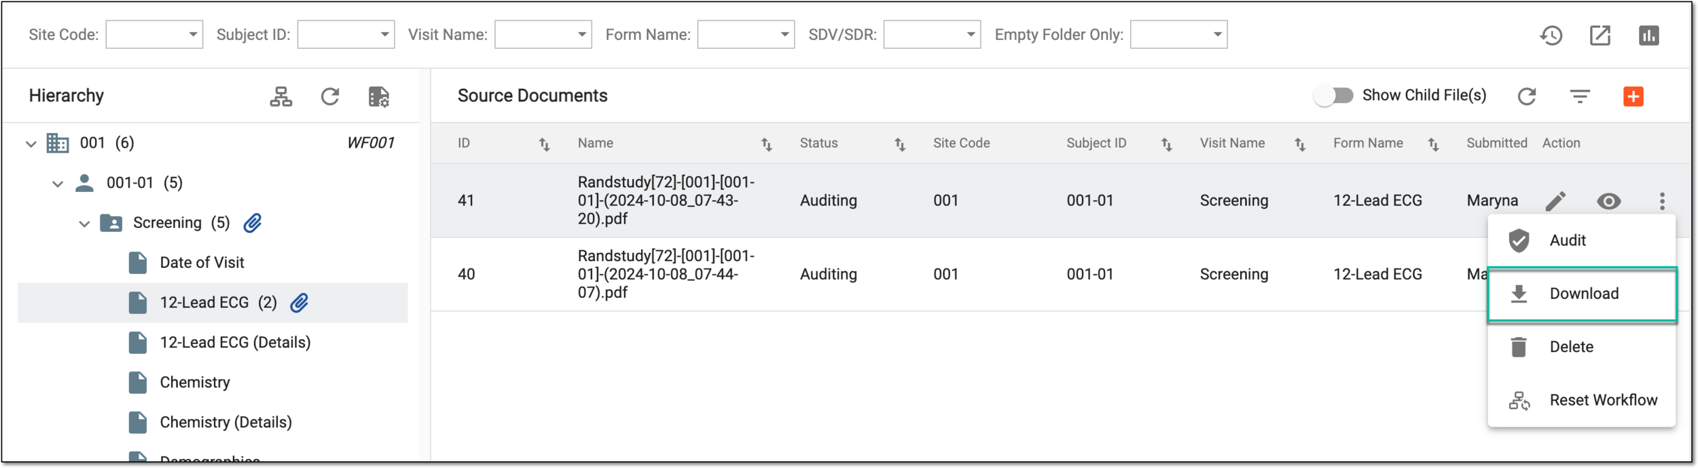1698x468 pixels.
Task: Sort by the Subject ID column arrows
Action: coord(1166,144)
